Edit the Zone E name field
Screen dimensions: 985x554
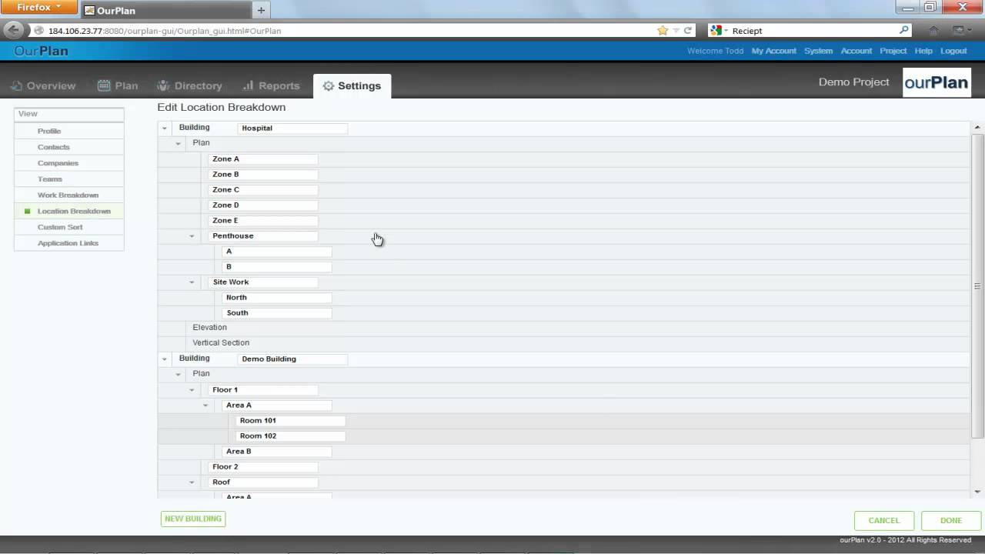point(263,221)
